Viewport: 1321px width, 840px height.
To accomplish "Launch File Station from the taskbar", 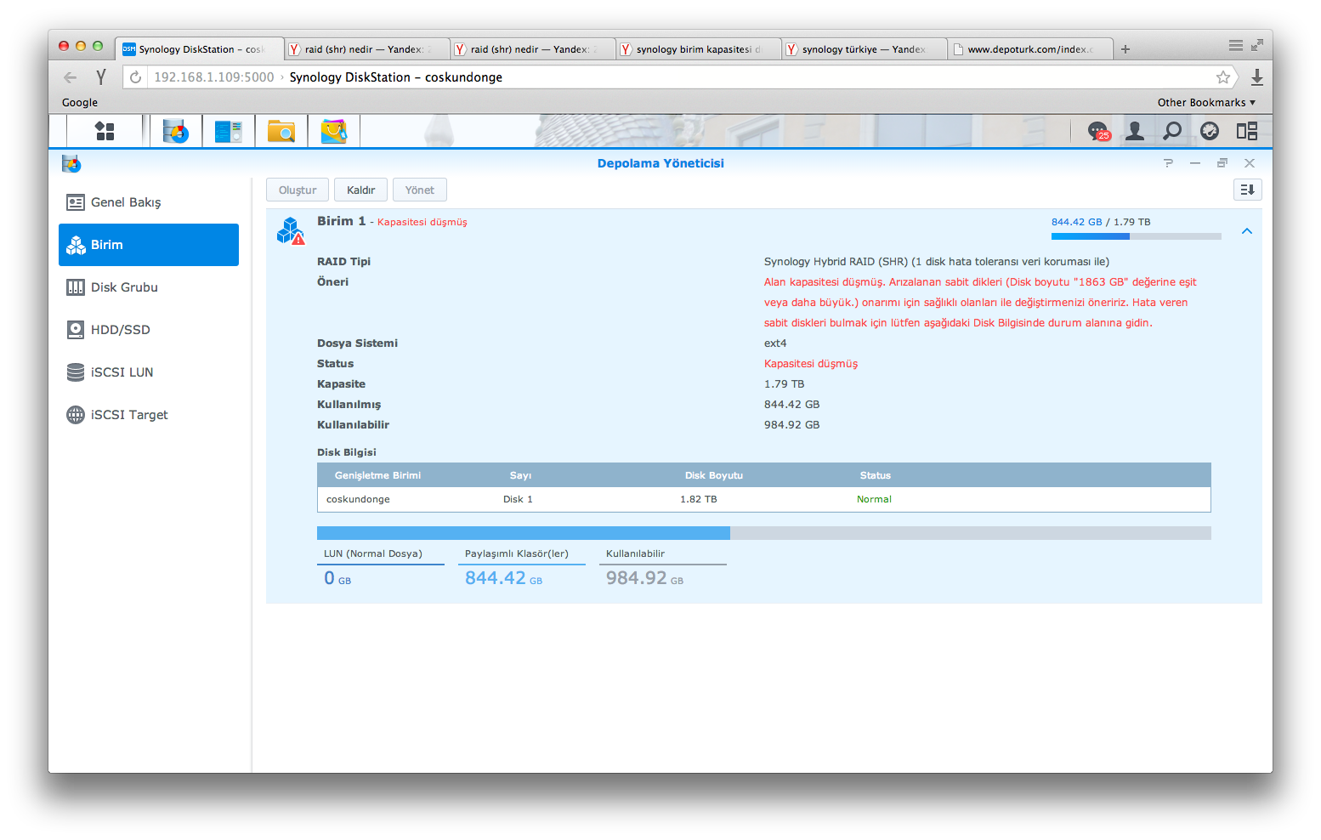I will point(281,131).
